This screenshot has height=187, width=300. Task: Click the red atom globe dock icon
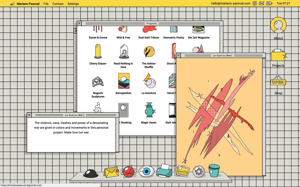pos(129,172)
